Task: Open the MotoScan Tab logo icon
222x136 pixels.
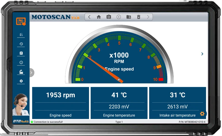Action: tap(21, 21)
